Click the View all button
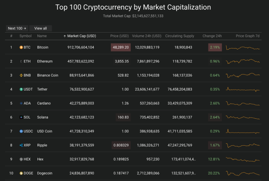The width and height of the screenshot is (269, 181). 41,28
